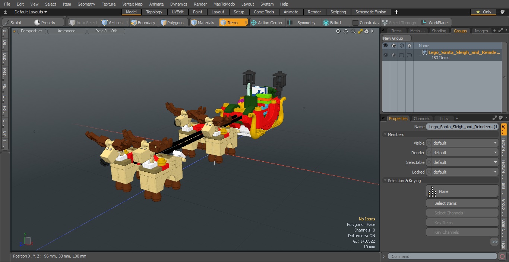Toggle Symmetry on the toolbar
509x262 pixels.
[x=302, y=23]
